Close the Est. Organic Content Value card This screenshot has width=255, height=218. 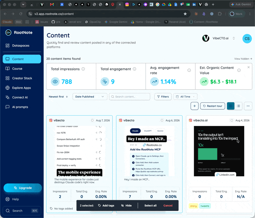pos(249,67)
